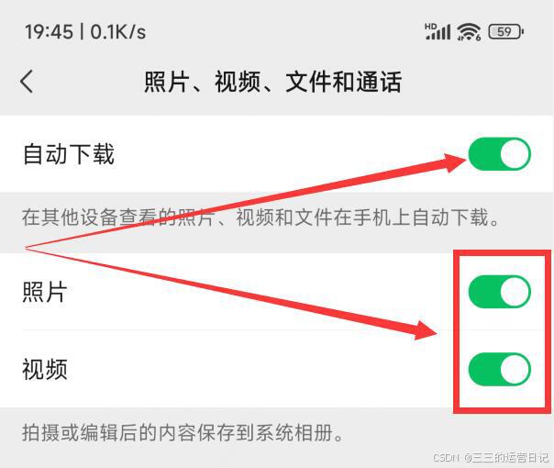The width and height of the screenshot is (554, 468).
Task: Tap the 0.1K/s network speed indicator
Action: 118,32
